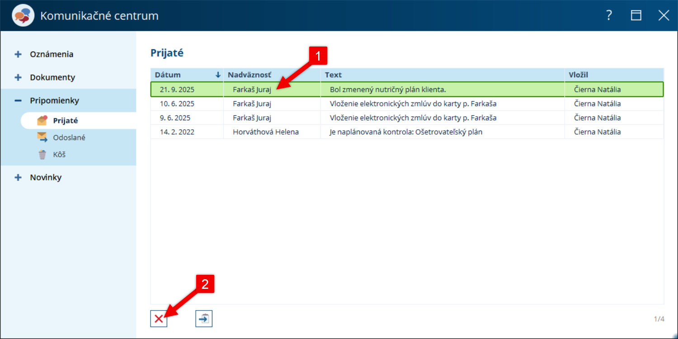Screen dimensions: 678x339
Task: Select the row dated 10. 6. 2025
Action: (x=407, y=104)
